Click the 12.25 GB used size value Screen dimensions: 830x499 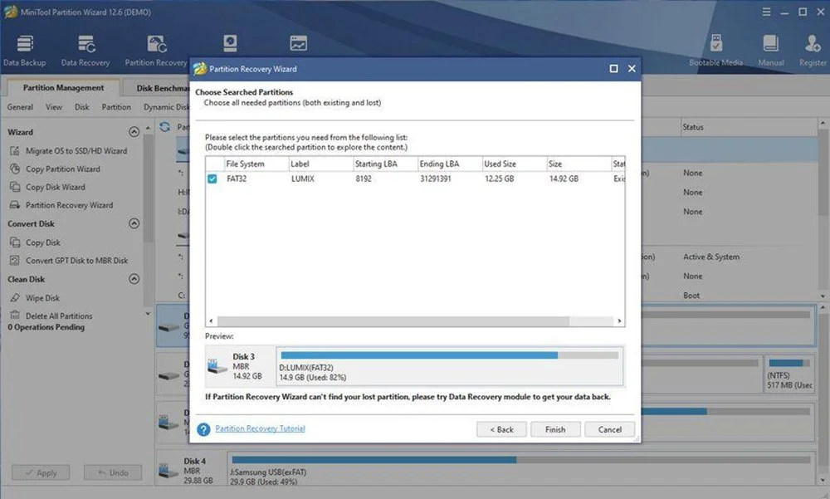(x=499, y=179)
